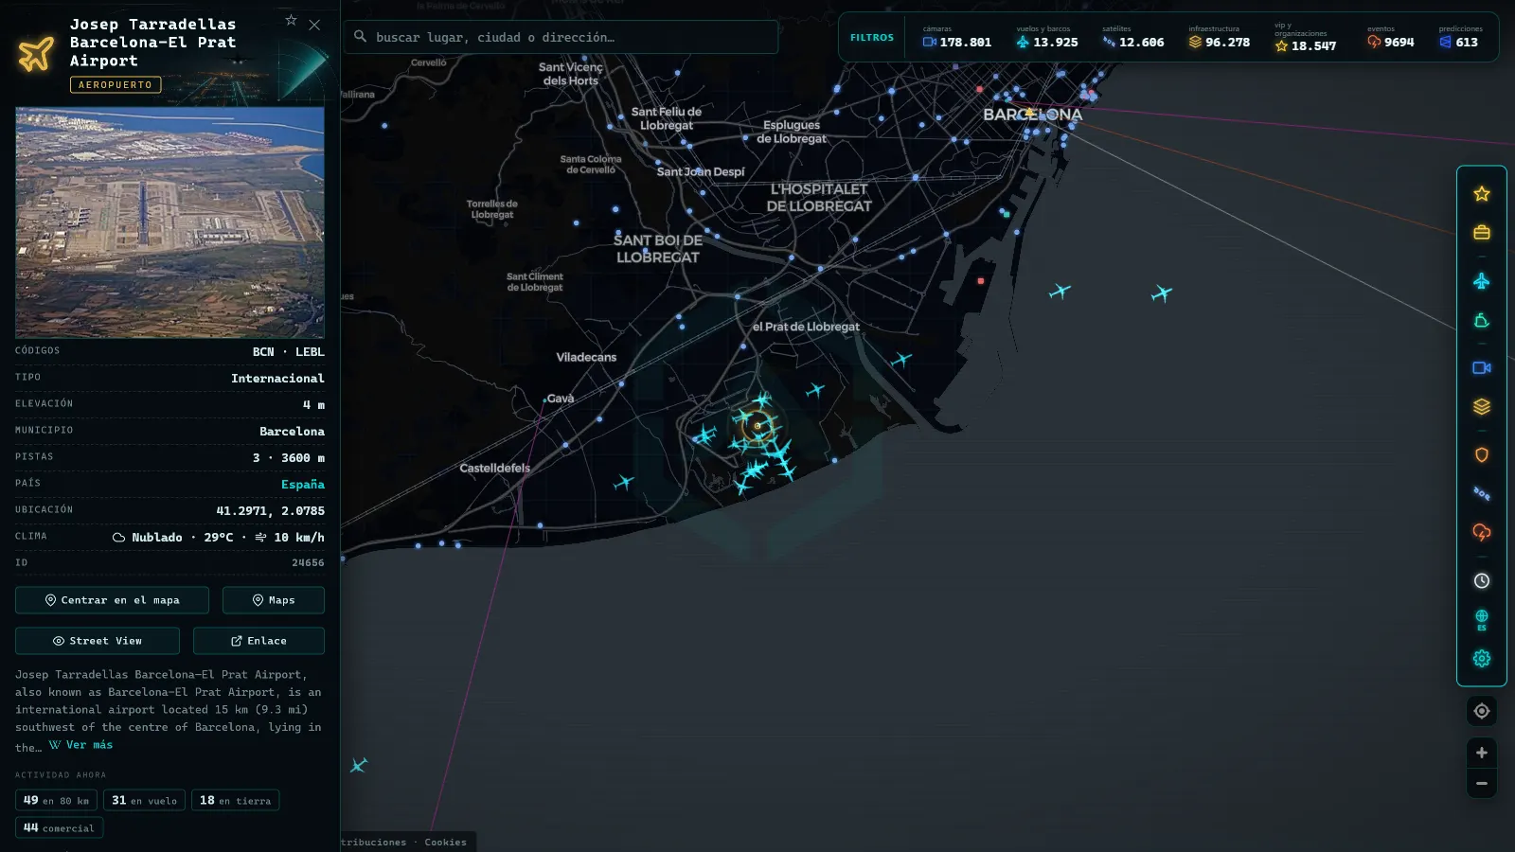Open the airport aerial photo thumbnail
Image resolution: width=1515 pixels, height=852 pixels.
click(169, 222)
